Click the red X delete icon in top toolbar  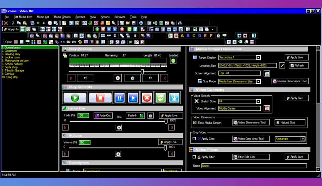pyautogui.click(x=6, y=23)
